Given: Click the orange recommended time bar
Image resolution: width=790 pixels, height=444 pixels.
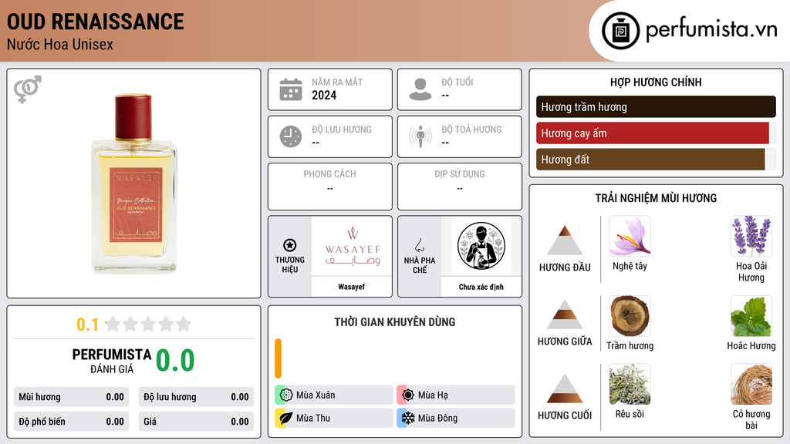Looking at the screenshot, I should click(278, 358).
